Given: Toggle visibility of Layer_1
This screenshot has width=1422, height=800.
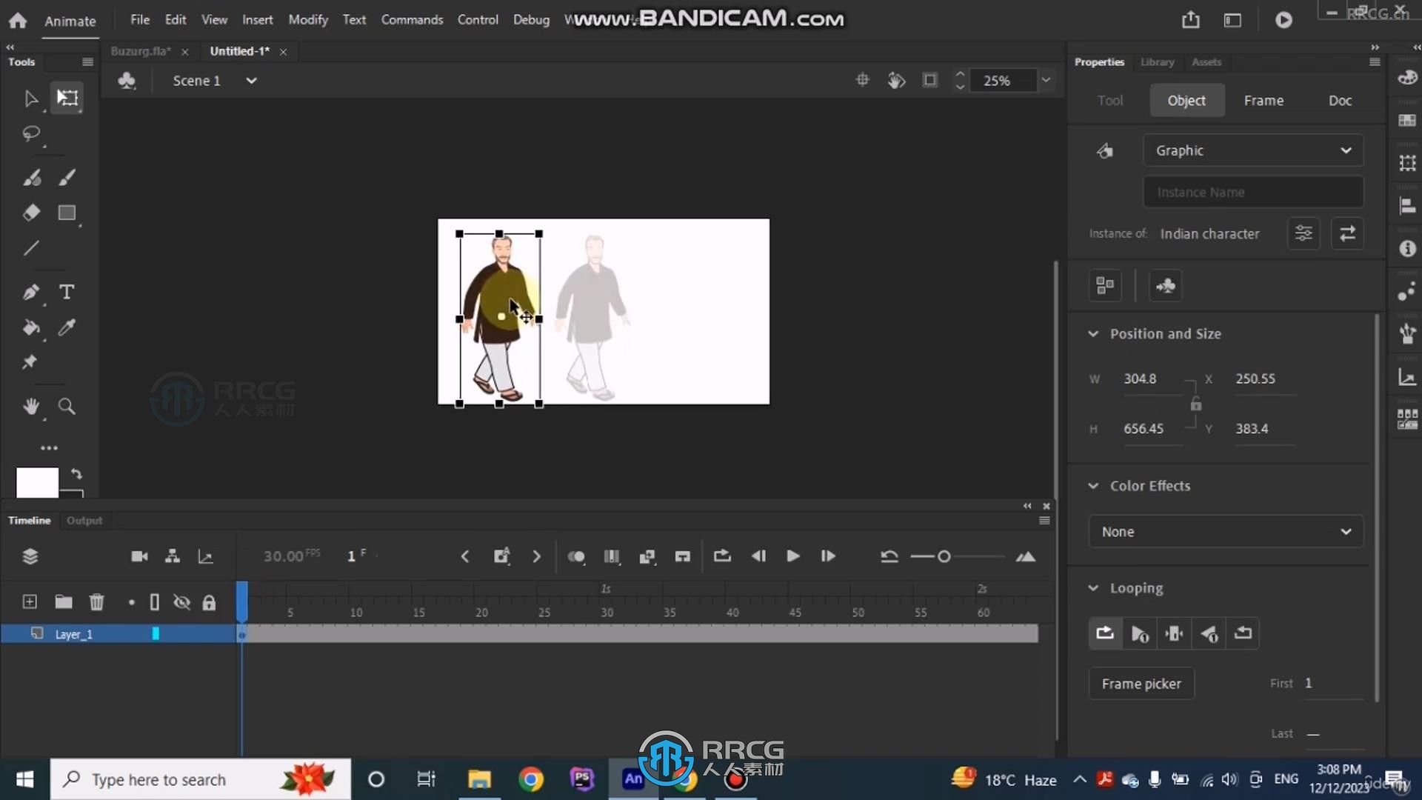Looking at the screenshot, I should (x=181, y=634).
